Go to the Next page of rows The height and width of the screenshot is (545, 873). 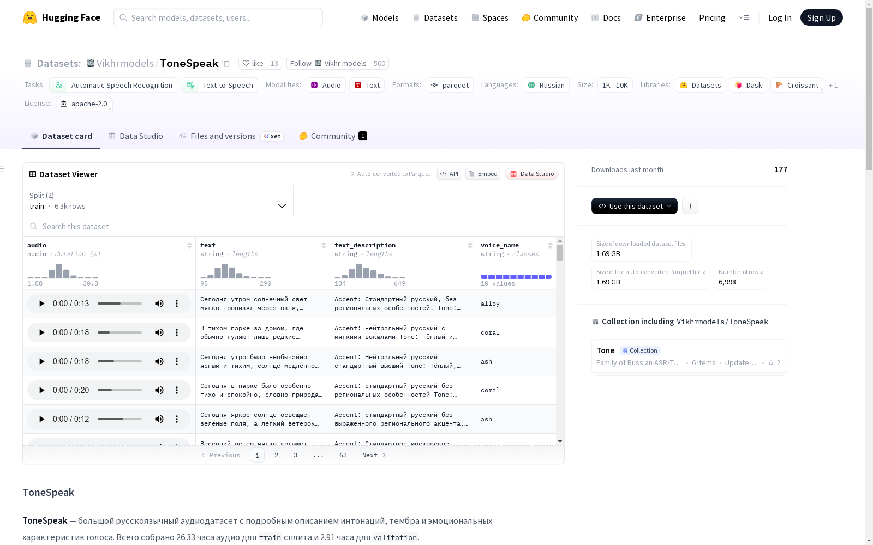click(x=374, y=455)
